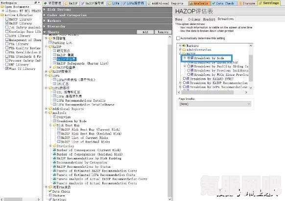The width and height of the screenshot is (285, 201).
Task: Click the sheet icon of IPL汇总
Action: [x=54, y=84]
